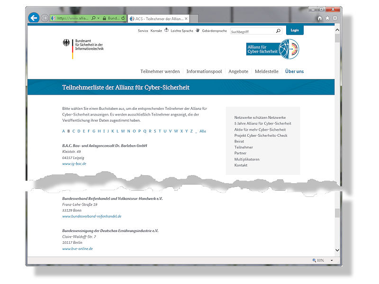The height and width of the screenshot is (284, 379).
Task: Select the ACS - Teilnehmer der Allianz tab
Action: (159, 18)
